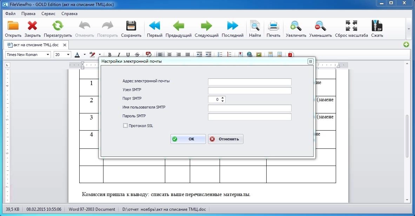
Task: Insert numbered list
Action: coord(229,55)
